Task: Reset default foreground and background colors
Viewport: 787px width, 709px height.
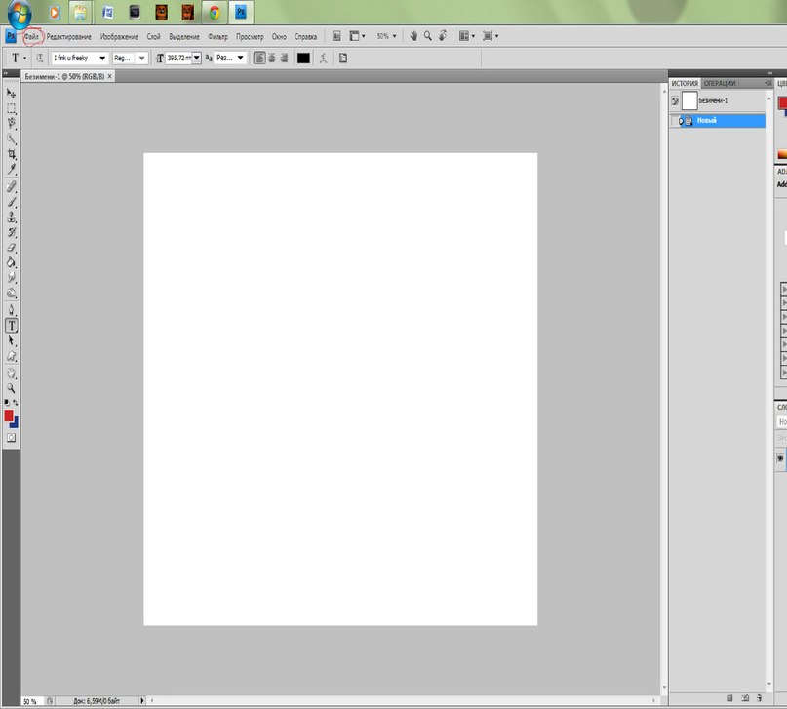Action: coord(7,403)
